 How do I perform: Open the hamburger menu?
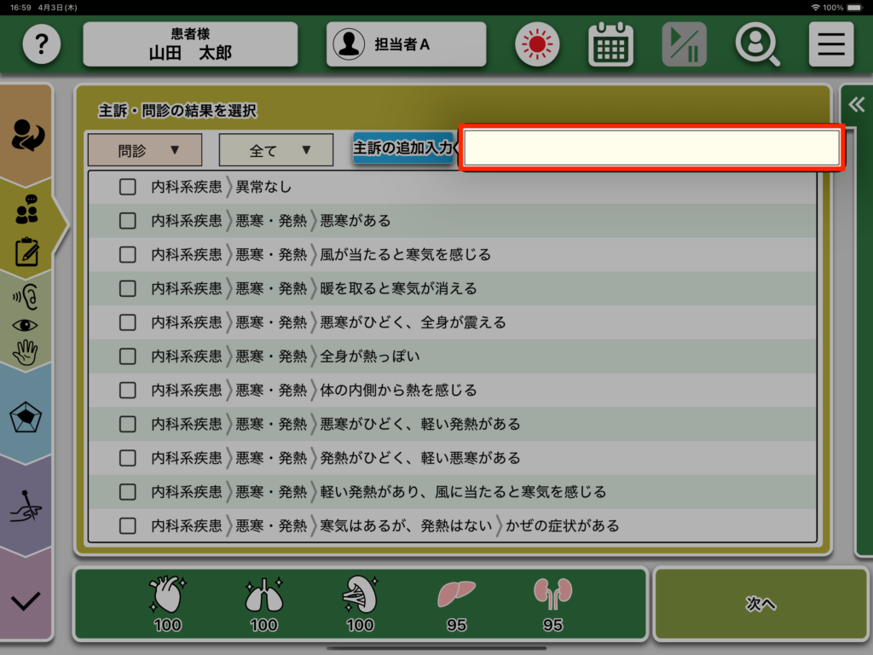tap(830, 44)
